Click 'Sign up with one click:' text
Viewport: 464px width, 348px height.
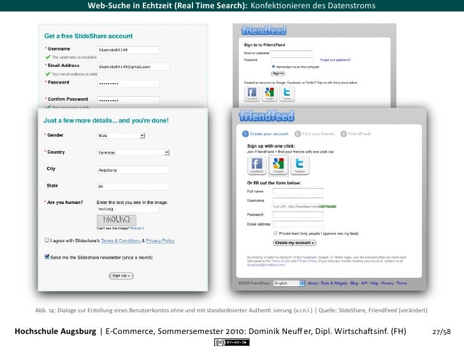click(271, 146)
